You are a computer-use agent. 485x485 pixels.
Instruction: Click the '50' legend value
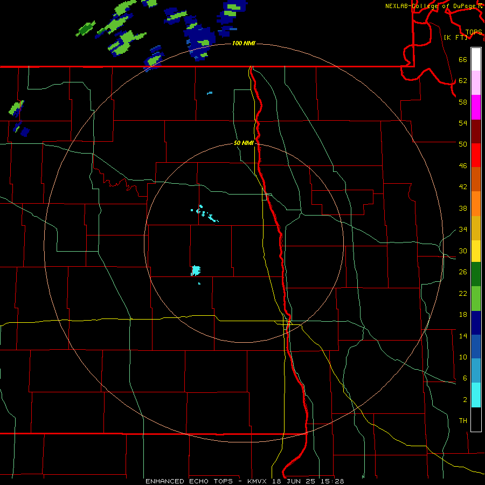point(463,144)
